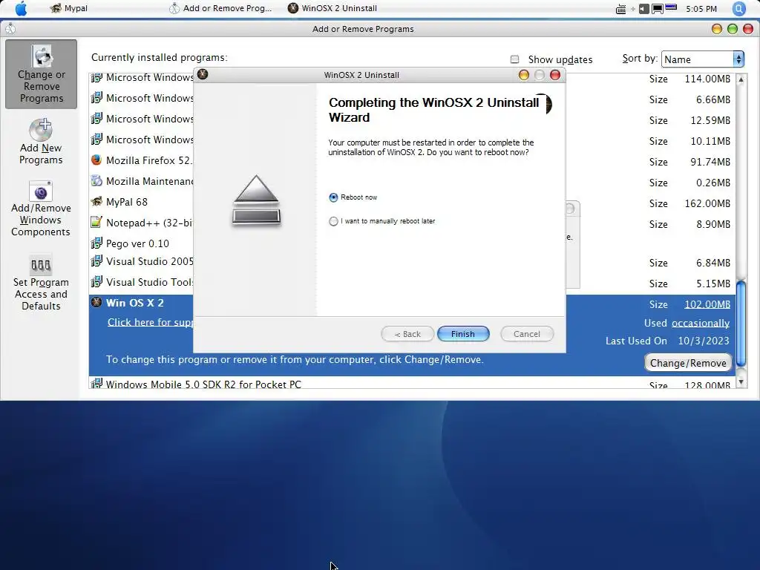
Task: Switch to the Mypal taskbar item
Action: click(x=69, y=8)
